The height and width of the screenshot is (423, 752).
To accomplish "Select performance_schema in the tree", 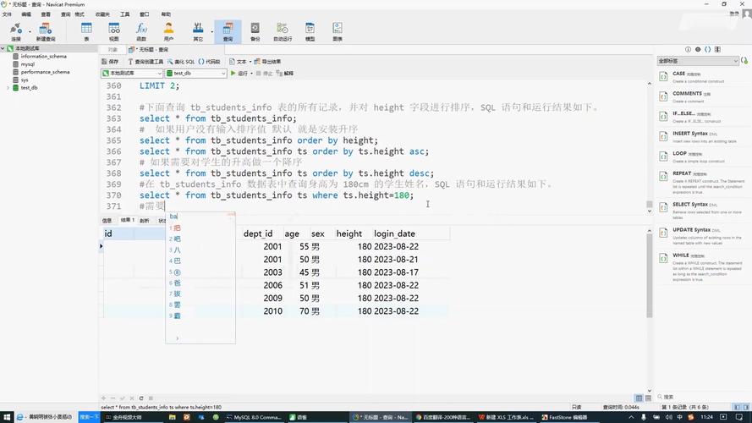I will 45,72.
